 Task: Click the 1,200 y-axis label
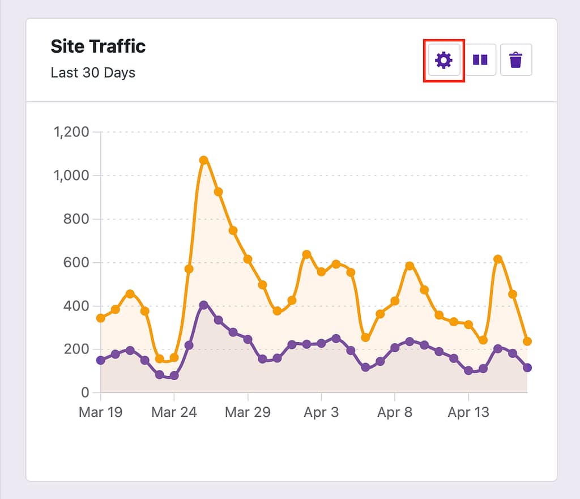[71, 132]
